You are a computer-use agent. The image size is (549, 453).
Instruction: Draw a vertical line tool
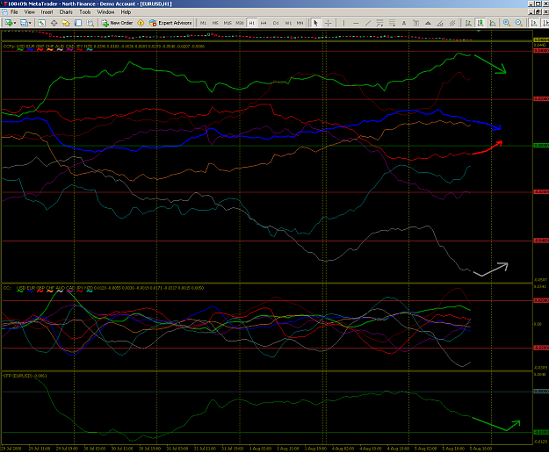(x=343, y=23)
